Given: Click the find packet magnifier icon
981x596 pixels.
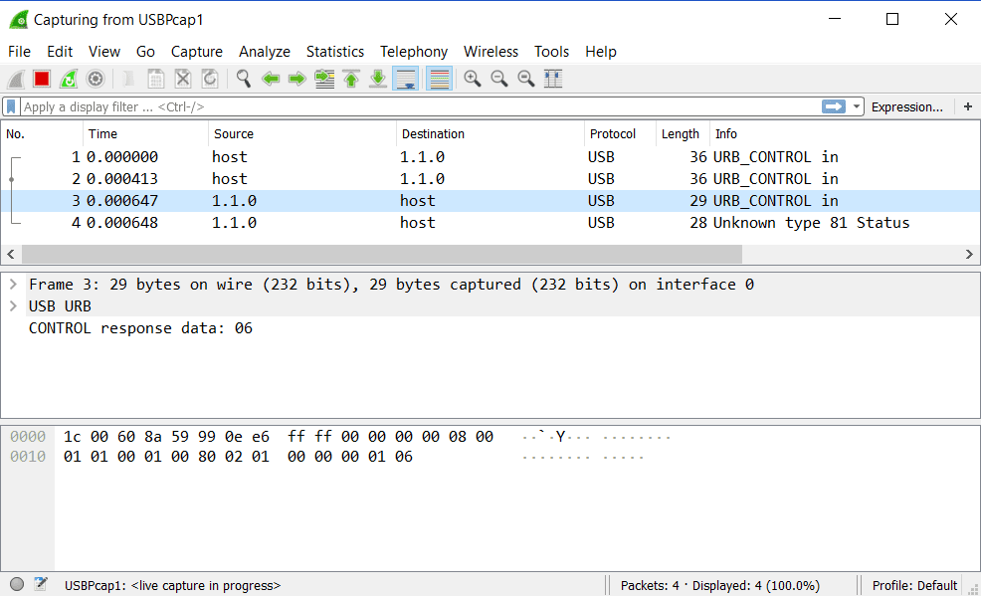Looking at the screenshot, I should pos(243,79).
